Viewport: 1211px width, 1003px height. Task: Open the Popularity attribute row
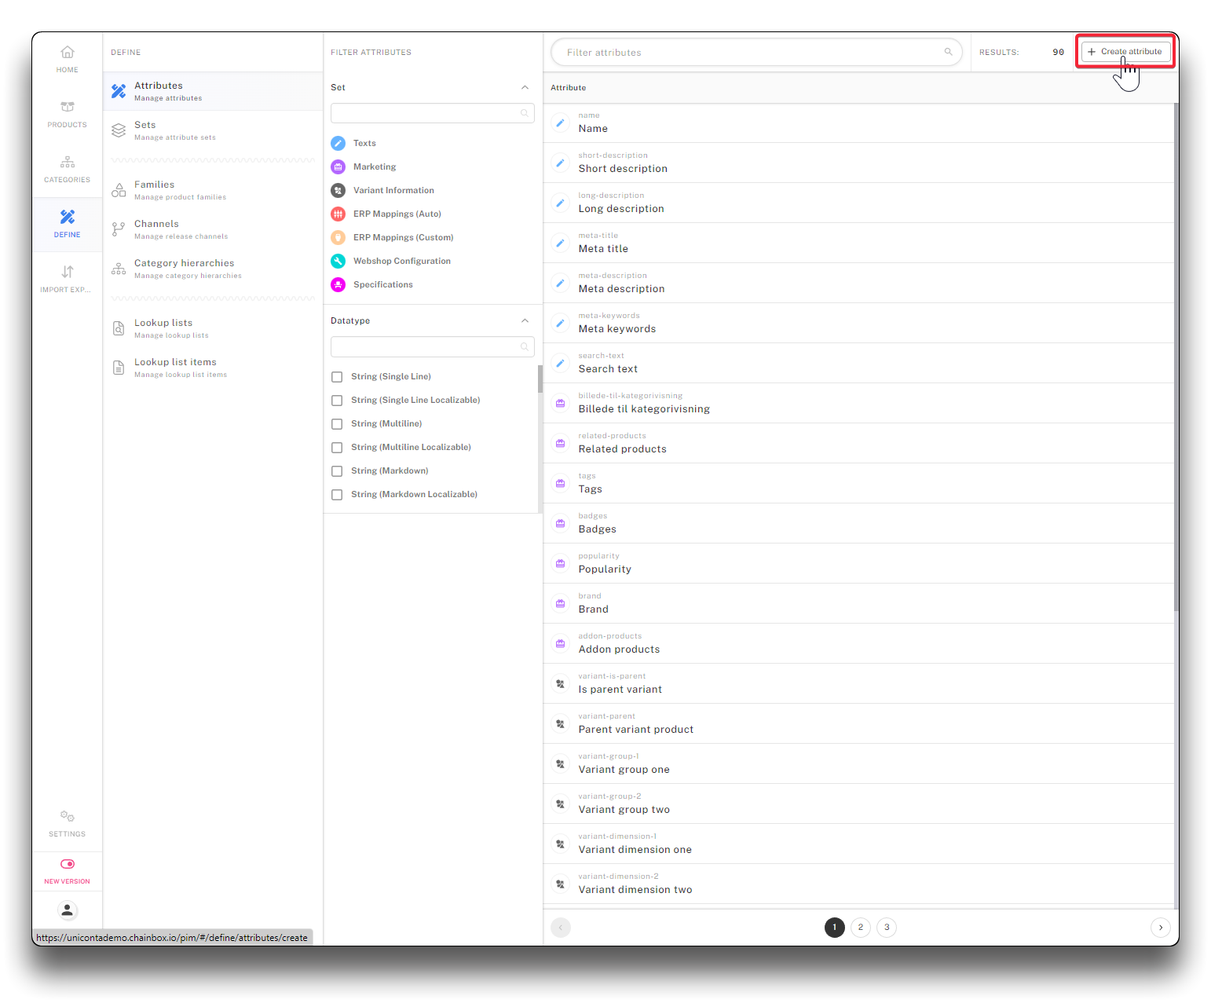point(859,563)
